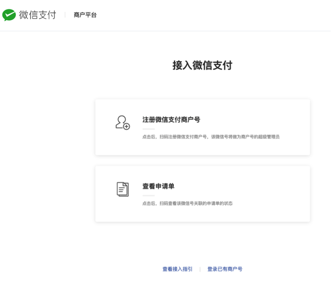Image resolution: width=331 pixels, height=281 pixels.
Task: Open the 商户平台 header label
Action: 85,15
